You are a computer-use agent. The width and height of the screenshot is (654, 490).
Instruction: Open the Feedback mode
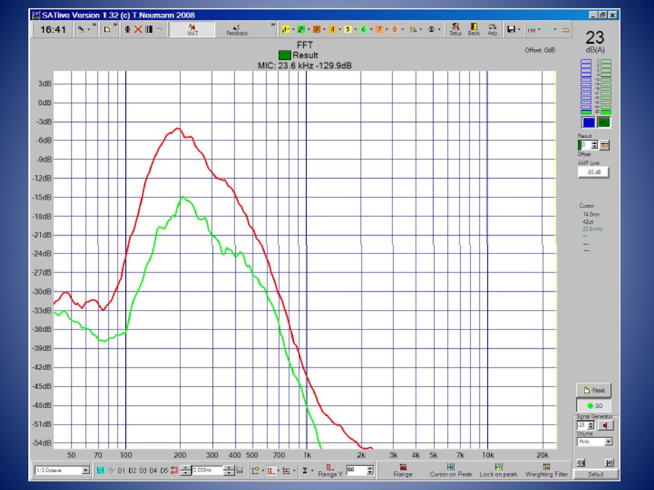coord(237,29)
